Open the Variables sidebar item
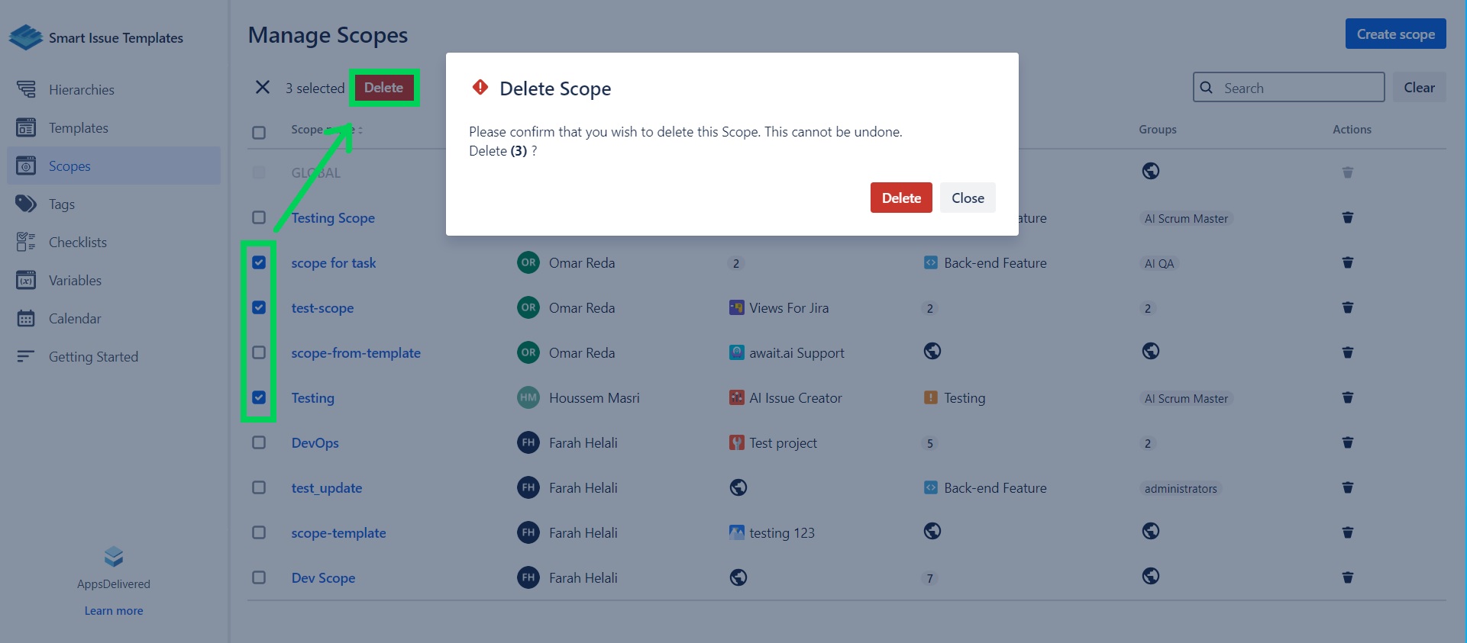This screenshot has height=643, width=1467. coord(75,281)
